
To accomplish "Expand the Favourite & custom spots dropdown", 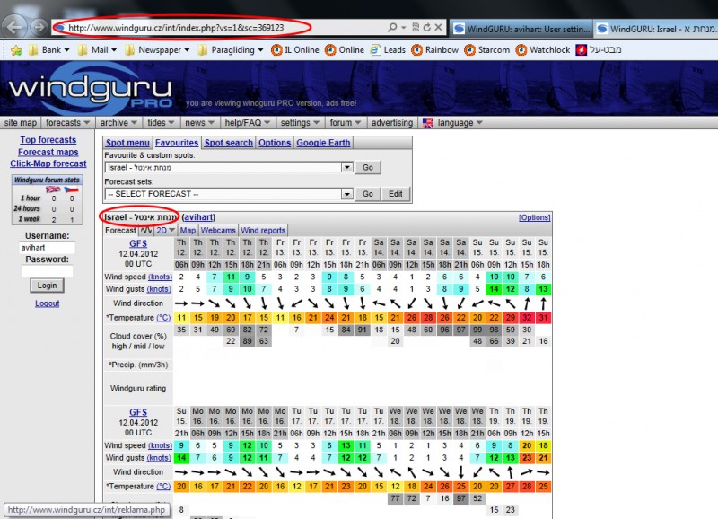I will coord(347,167).
